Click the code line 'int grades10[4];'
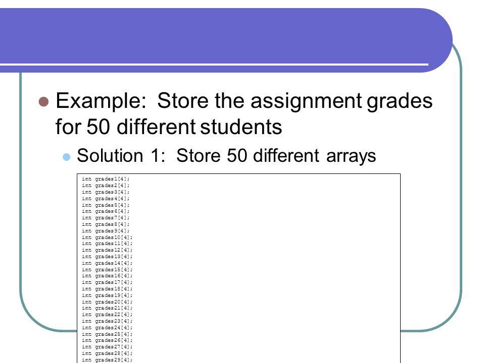Image resolution: width=485 pixels, height=363 pixels. (x=107, y=237)
